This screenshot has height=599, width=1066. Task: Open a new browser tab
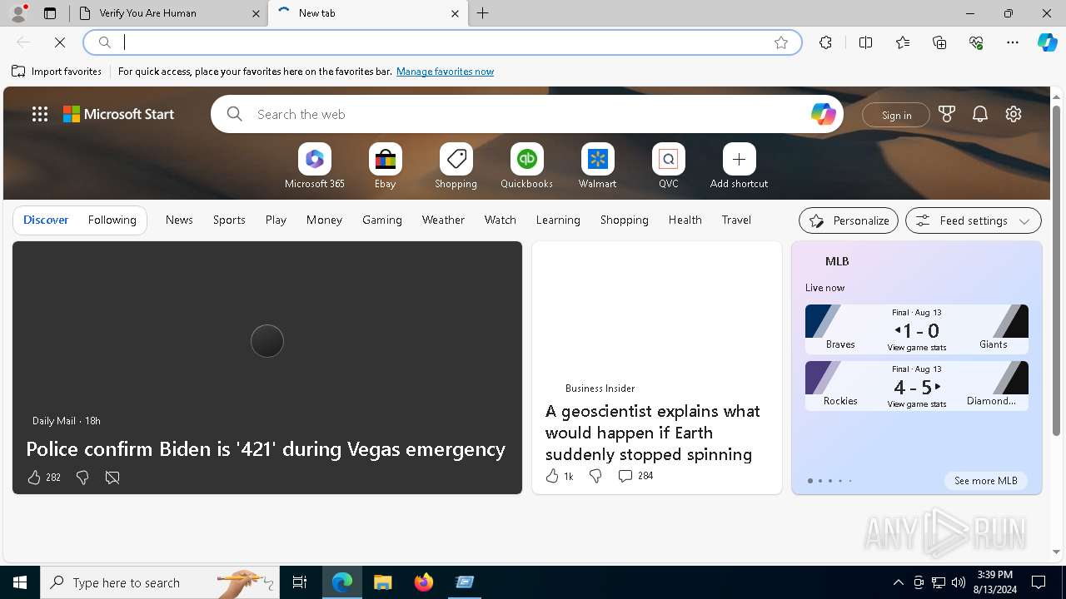(482, 13)
